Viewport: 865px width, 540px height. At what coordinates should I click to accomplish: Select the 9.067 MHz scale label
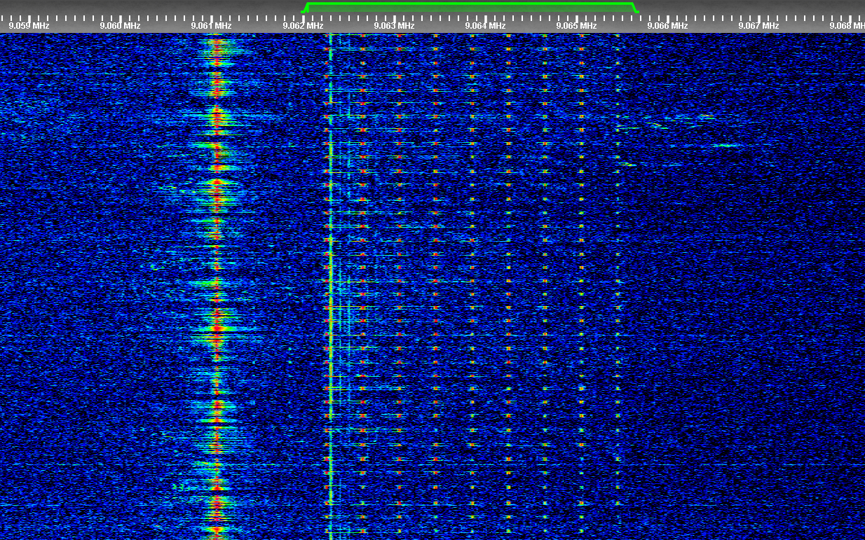point(758,26)
